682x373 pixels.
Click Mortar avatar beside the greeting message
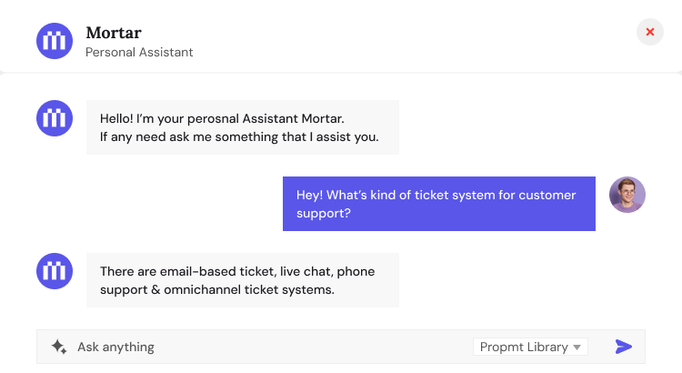[x=54, y=118]
